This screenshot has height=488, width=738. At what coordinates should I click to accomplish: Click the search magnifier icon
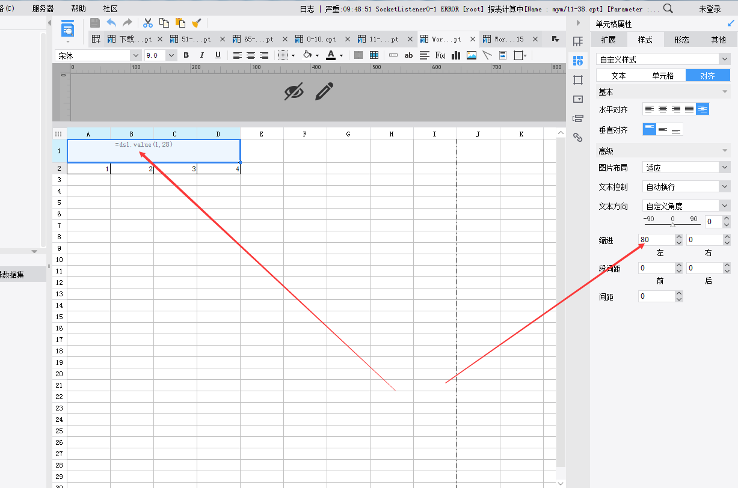coord(668,8)
